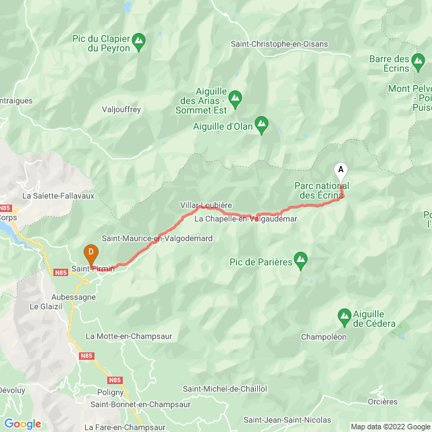This screenshot has width=432, height=432.
Task: Click the Aiguille des Arias peak icon
Action: click(x=235, y=100)
